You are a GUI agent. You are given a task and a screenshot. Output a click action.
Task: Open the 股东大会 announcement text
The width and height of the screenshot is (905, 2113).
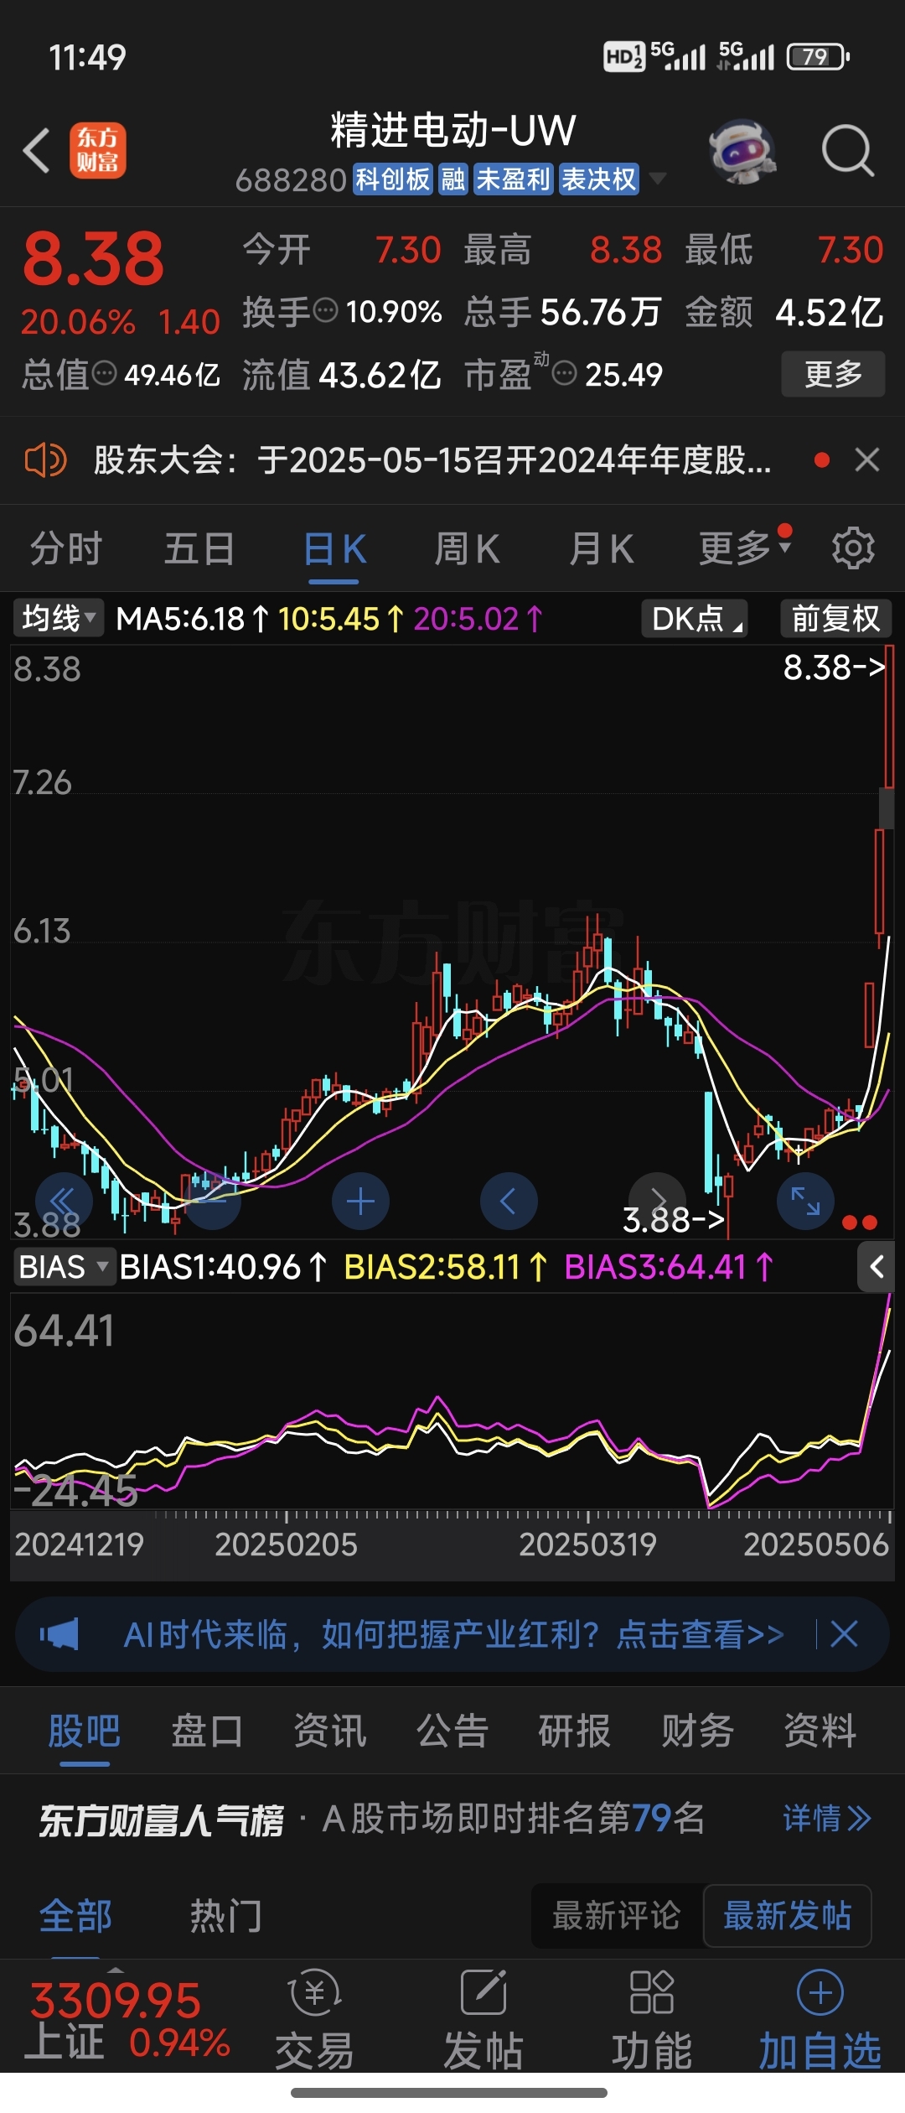[432, 460]
